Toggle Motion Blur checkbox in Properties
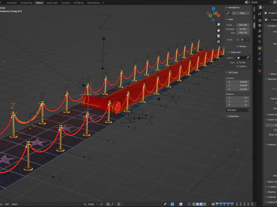Viewport: 277px width, 207px height. pos(269,187)
